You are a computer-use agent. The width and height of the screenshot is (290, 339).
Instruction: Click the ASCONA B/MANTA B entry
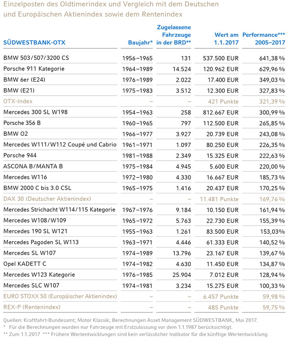click(x=33, y=166)
